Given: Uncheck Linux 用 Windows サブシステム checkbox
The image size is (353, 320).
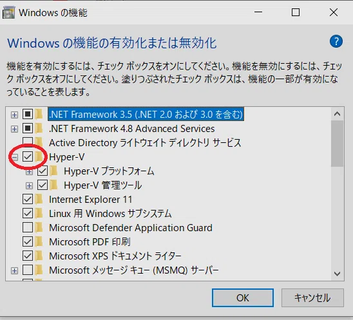Looking at the screenshot, I should point(28,213).
